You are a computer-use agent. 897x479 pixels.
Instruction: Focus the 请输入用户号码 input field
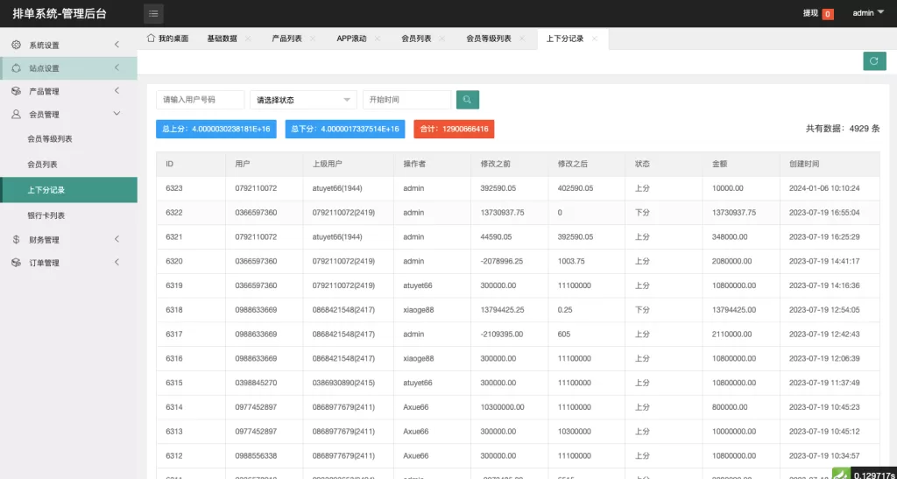coord(200,100)
